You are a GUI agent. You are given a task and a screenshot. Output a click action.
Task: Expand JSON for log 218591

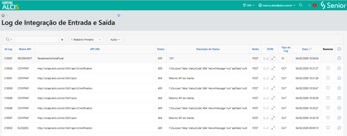point(273,78)
